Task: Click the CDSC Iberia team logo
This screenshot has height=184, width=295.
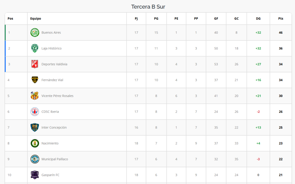Action: point(35,112)
